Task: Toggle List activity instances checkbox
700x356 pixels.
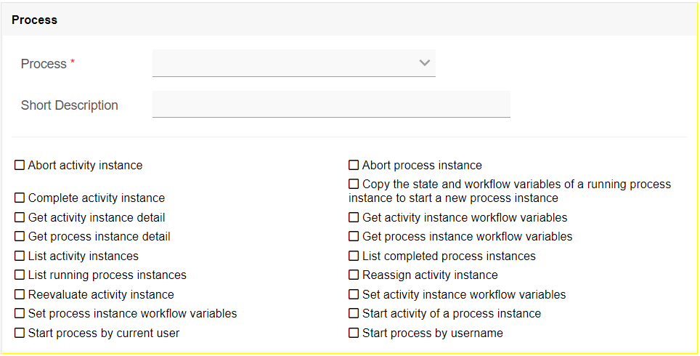Action: (x=20, y=256)
